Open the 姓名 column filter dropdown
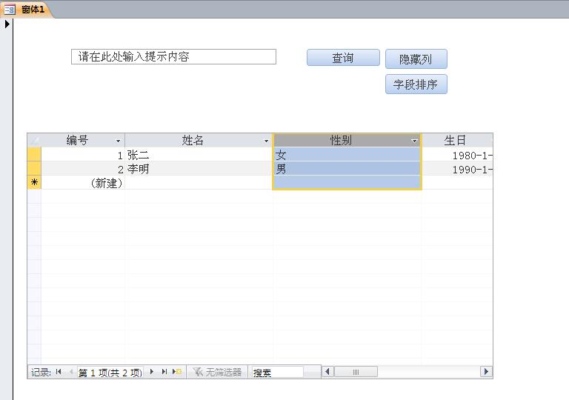 (x=266, y=141)
